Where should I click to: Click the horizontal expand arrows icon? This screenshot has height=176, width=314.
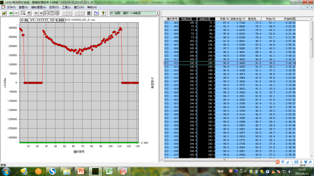(36, 13)
